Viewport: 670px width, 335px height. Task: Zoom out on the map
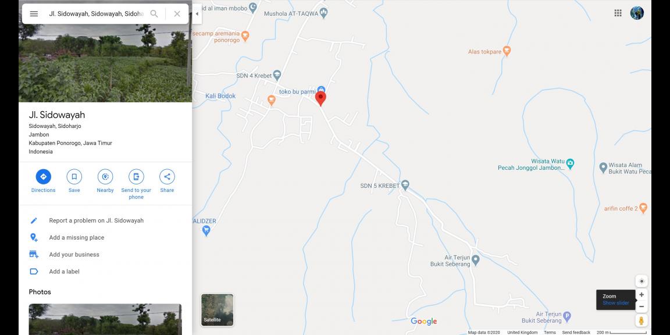click(642, 307)
